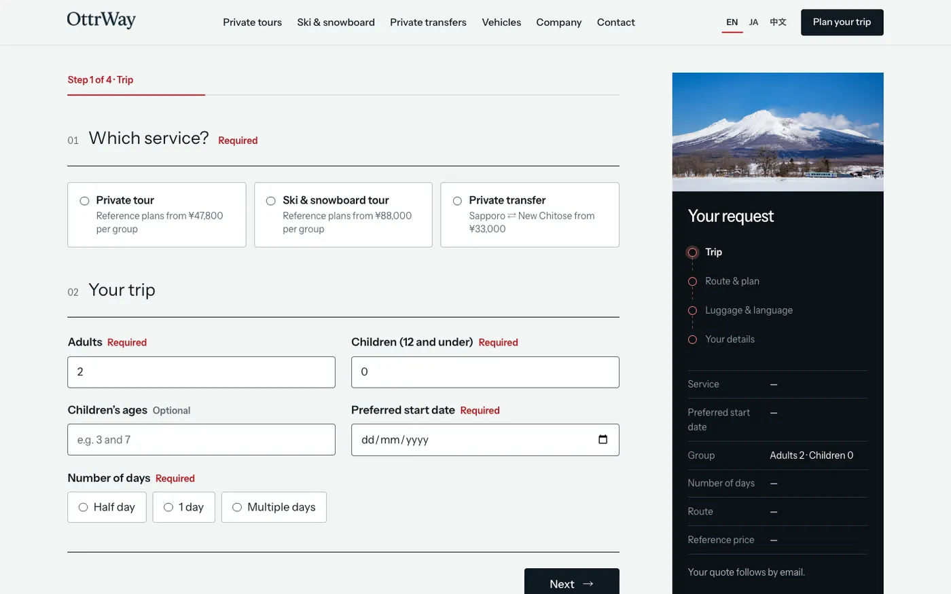Focus the Adults number field
Image resolution: width=951 pixels, height=594 pixels.
point(201,372)
